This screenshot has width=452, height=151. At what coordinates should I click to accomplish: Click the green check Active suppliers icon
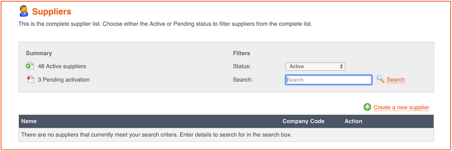[x=30, y=66]
